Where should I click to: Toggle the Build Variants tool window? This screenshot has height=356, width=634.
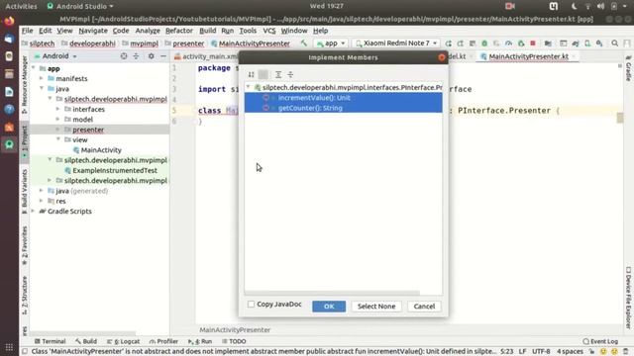[24, 191]
